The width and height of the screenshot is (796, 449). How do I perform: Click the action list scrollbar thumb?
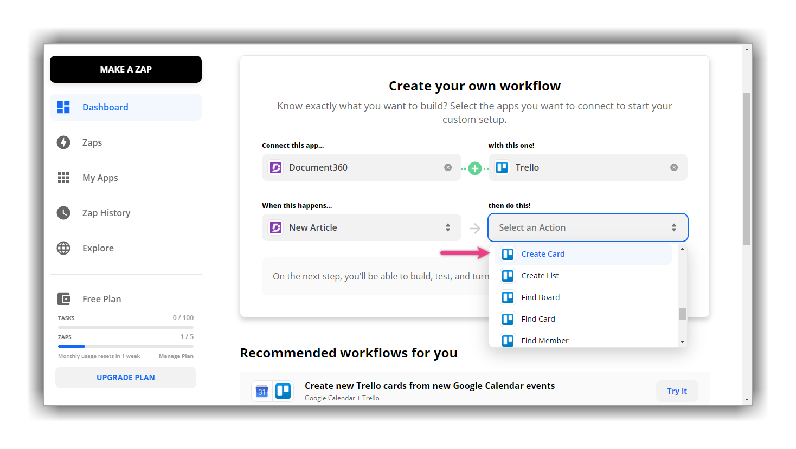682,314
